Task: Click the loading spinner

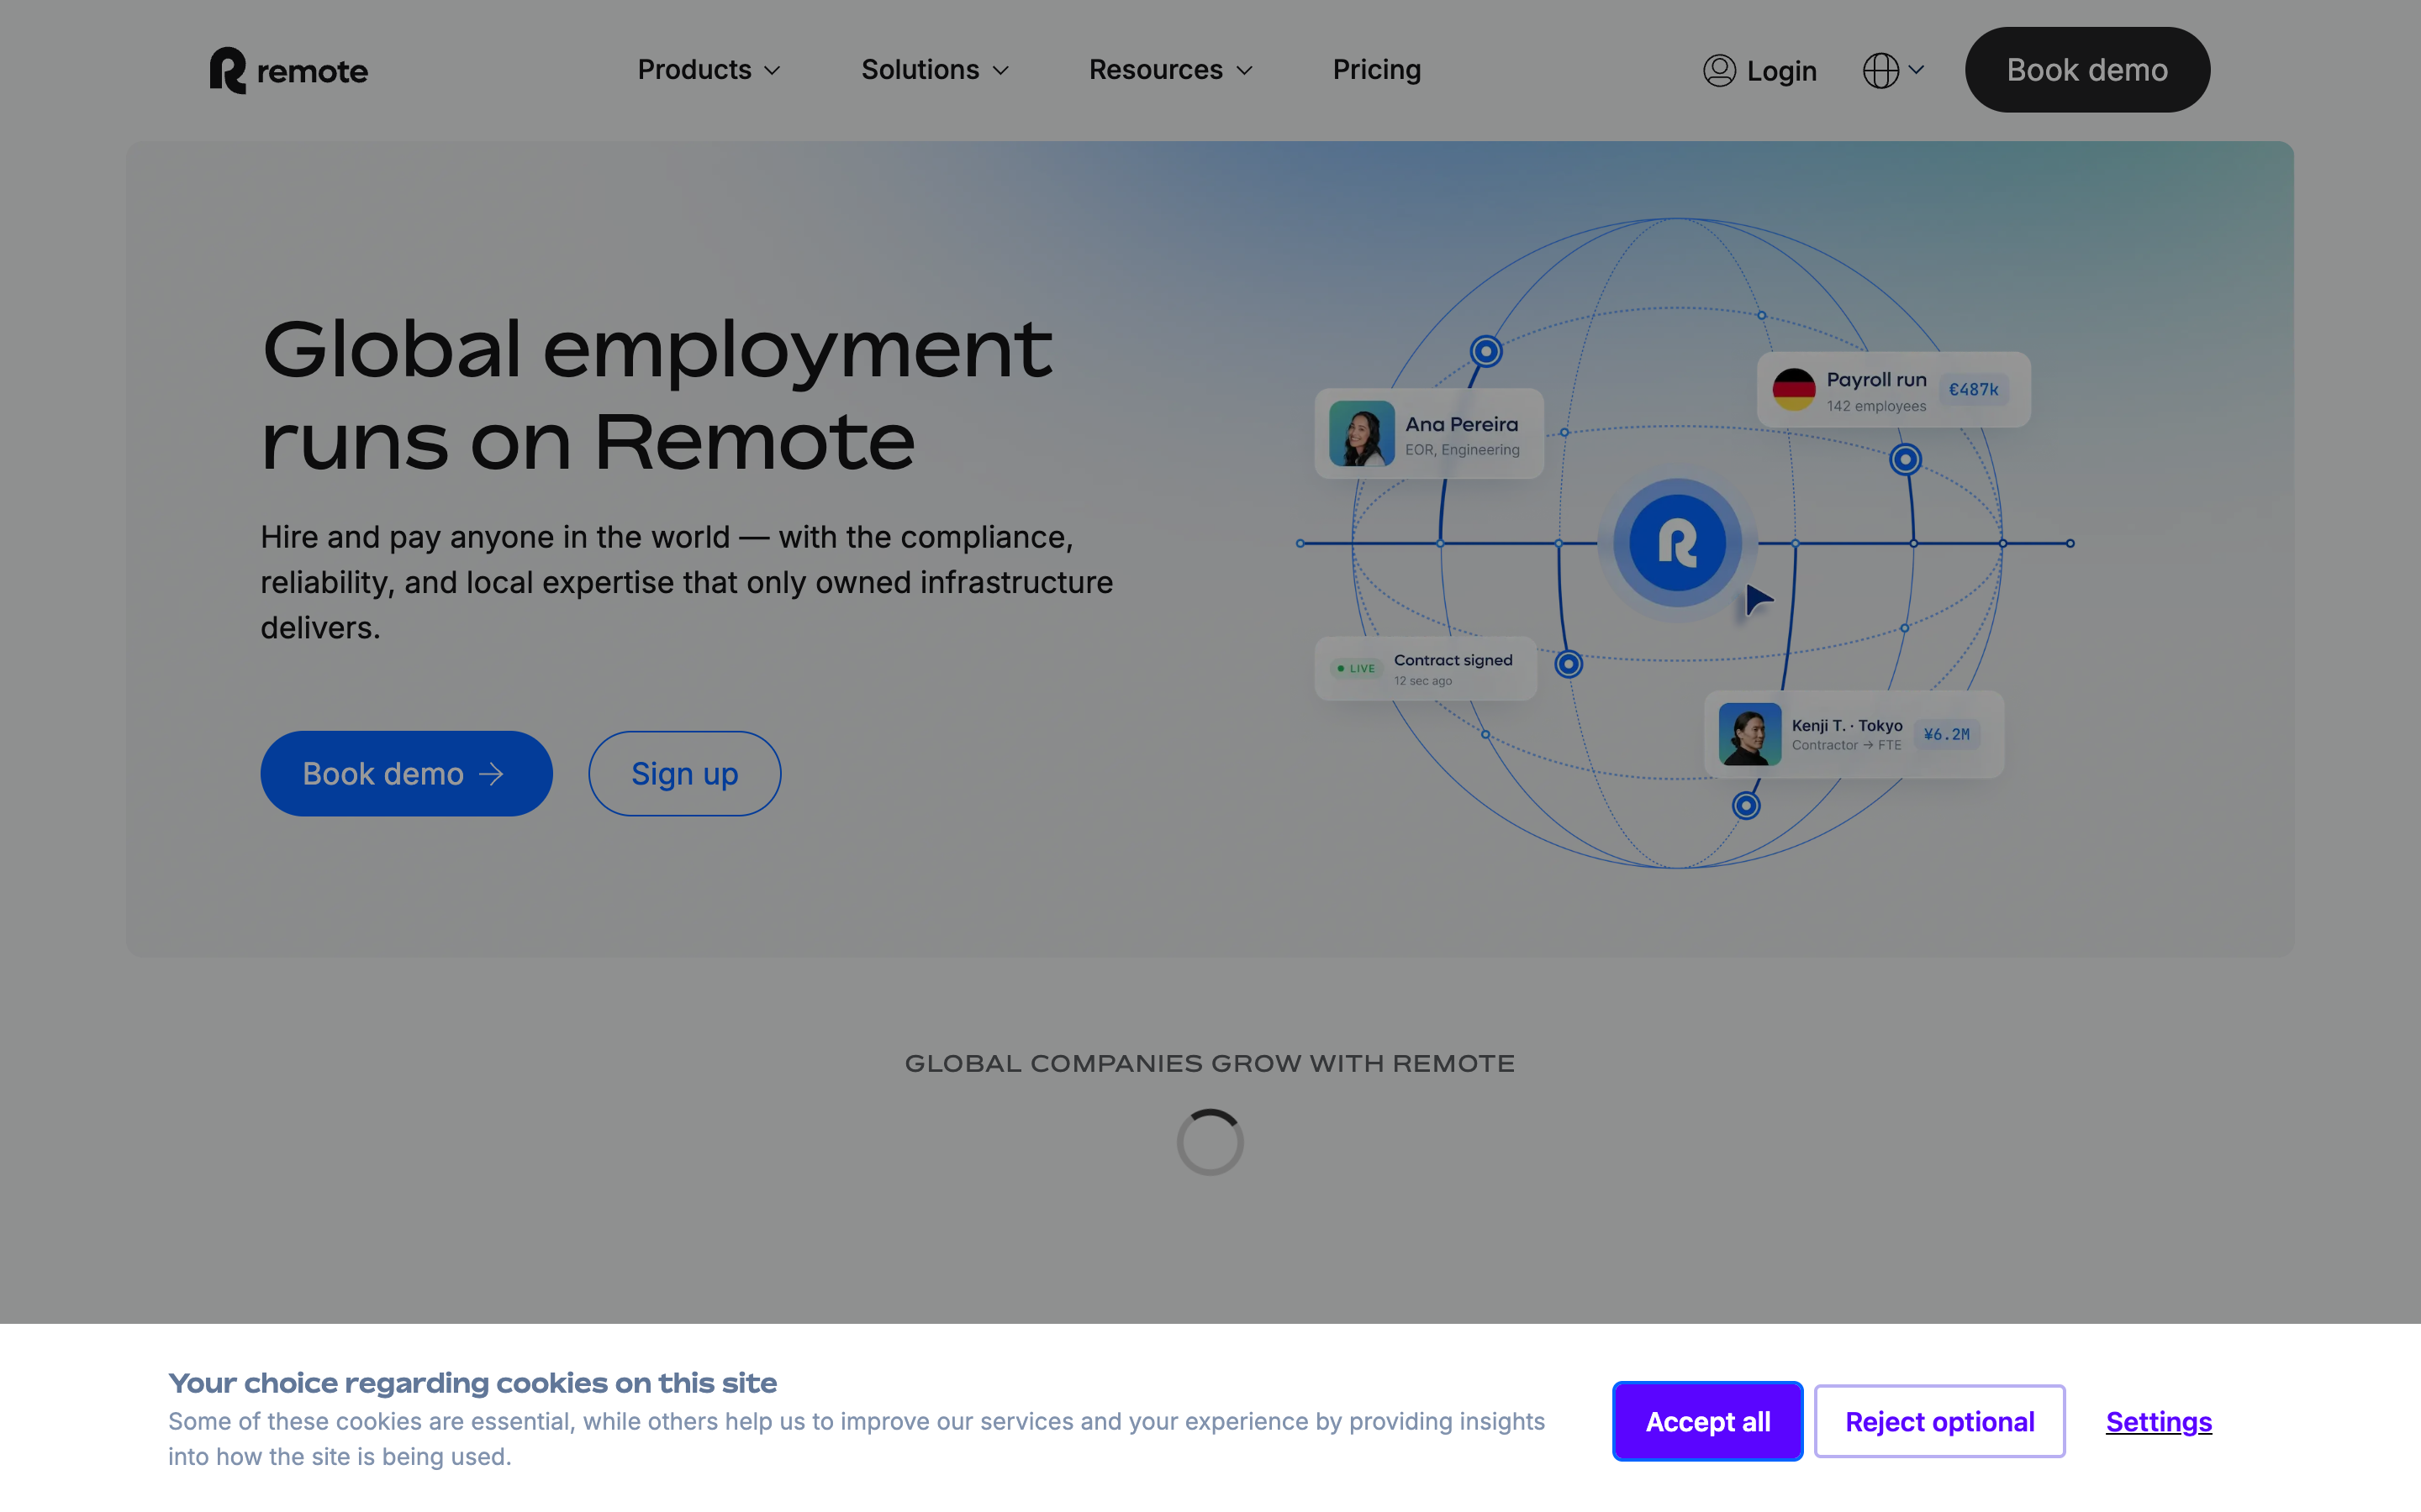Action: pyautogui.click(x=1210, y=1142)
